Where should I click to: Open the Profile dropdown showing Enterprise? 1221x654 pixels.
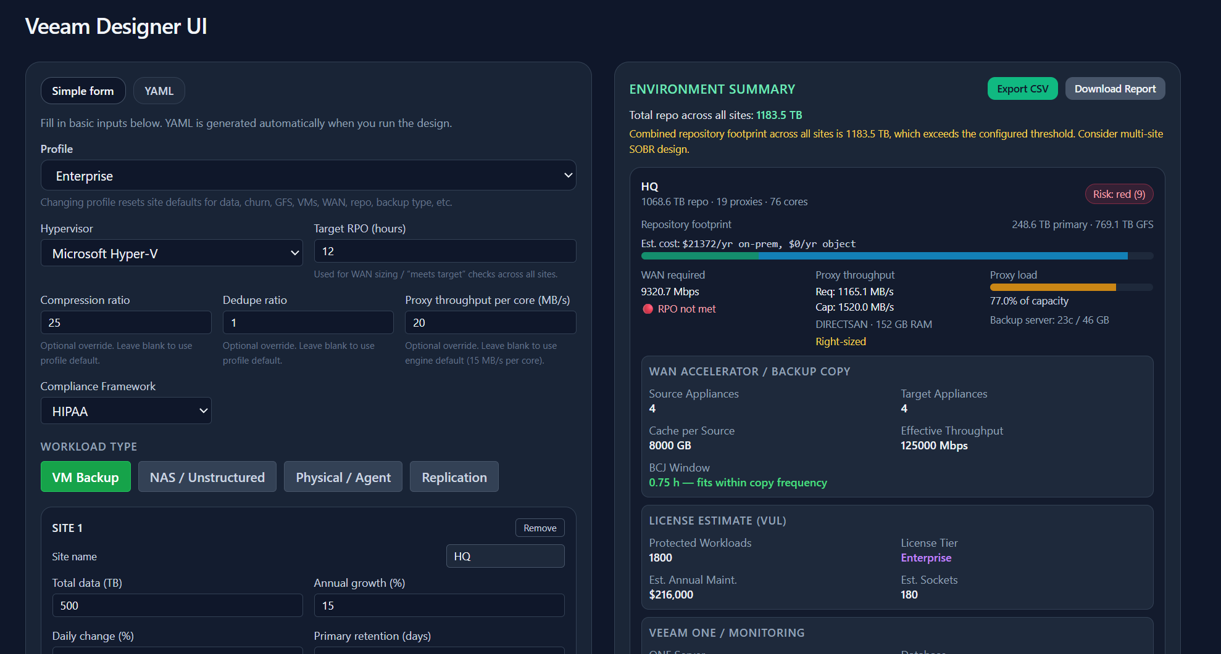coord(308,176)
